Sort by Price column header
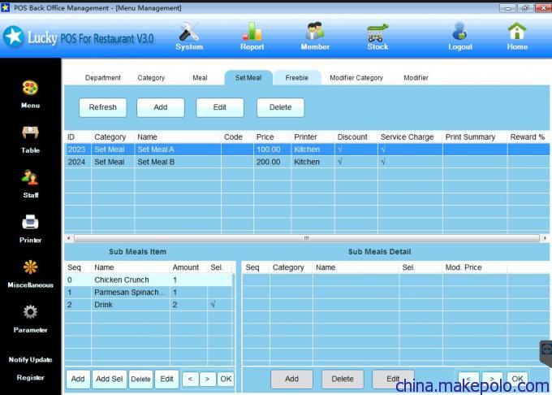The height and width of the screenshot is (395, 552). [265, 137]
